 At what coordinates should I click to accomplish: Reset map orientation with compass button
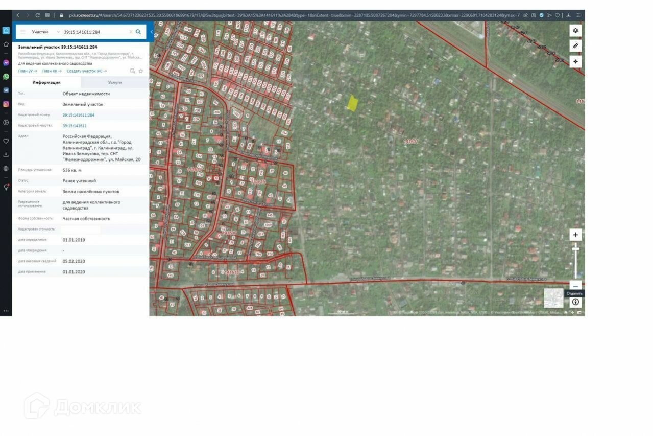pyautogui.click(x=576, y=302)
